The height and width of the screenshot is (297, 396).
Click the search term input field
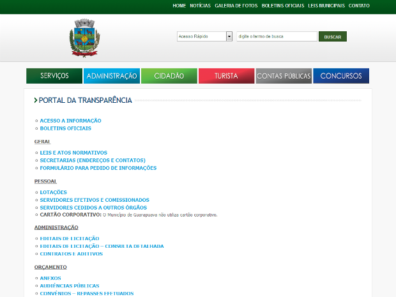[276, 36]
